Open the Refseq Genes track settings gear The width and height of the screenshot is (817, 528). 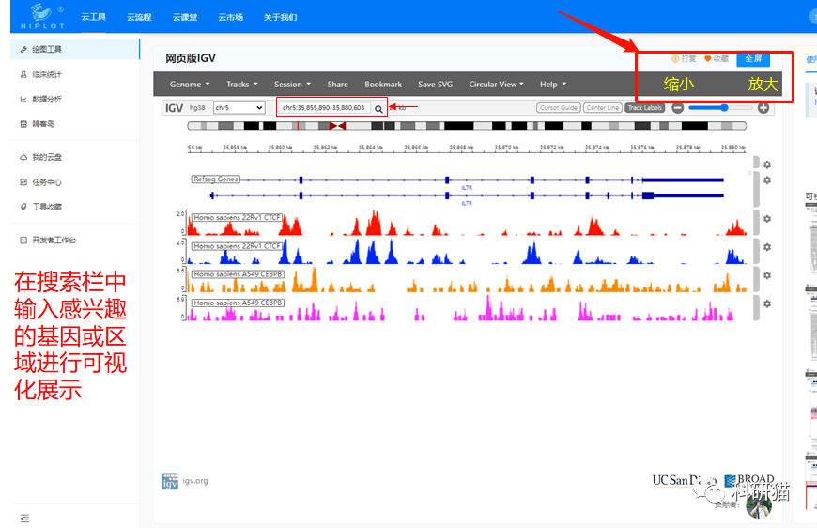click(x=767, y=180)
